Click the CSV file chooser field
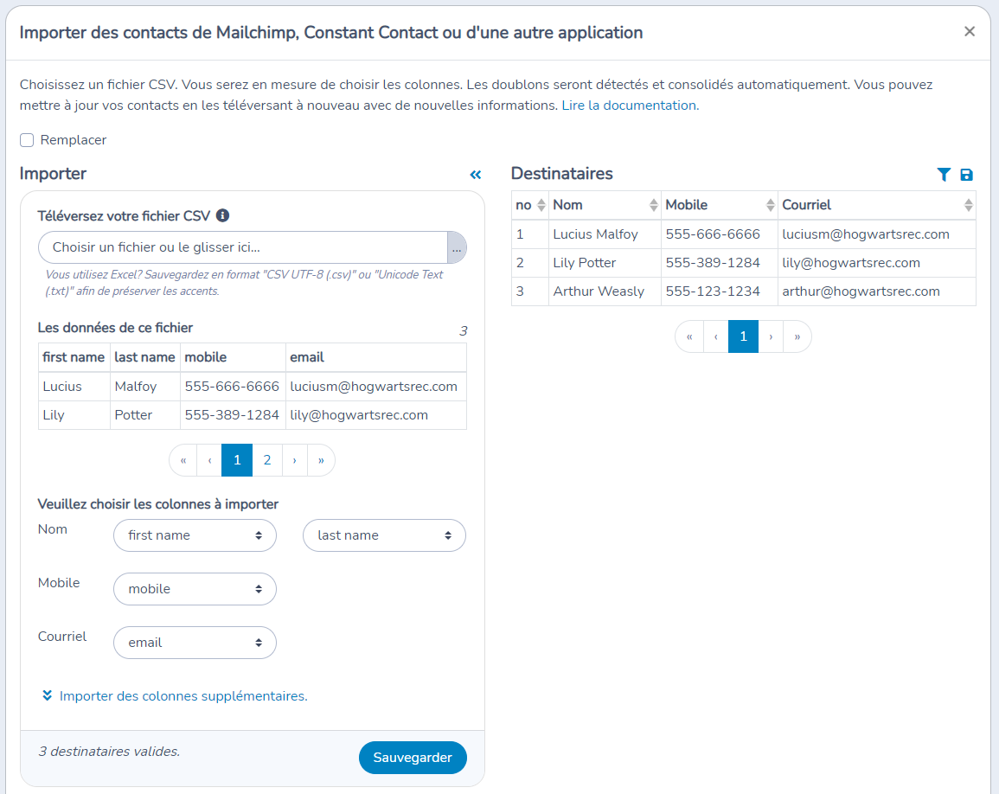 [243, 247]
